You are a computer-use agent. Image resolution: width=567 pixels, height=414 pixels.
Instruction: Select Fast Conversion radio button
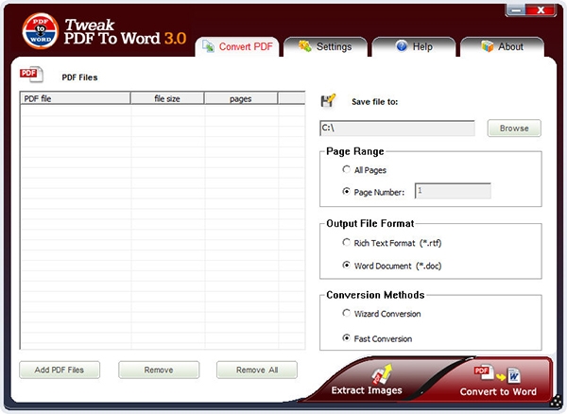pos(346,337)
